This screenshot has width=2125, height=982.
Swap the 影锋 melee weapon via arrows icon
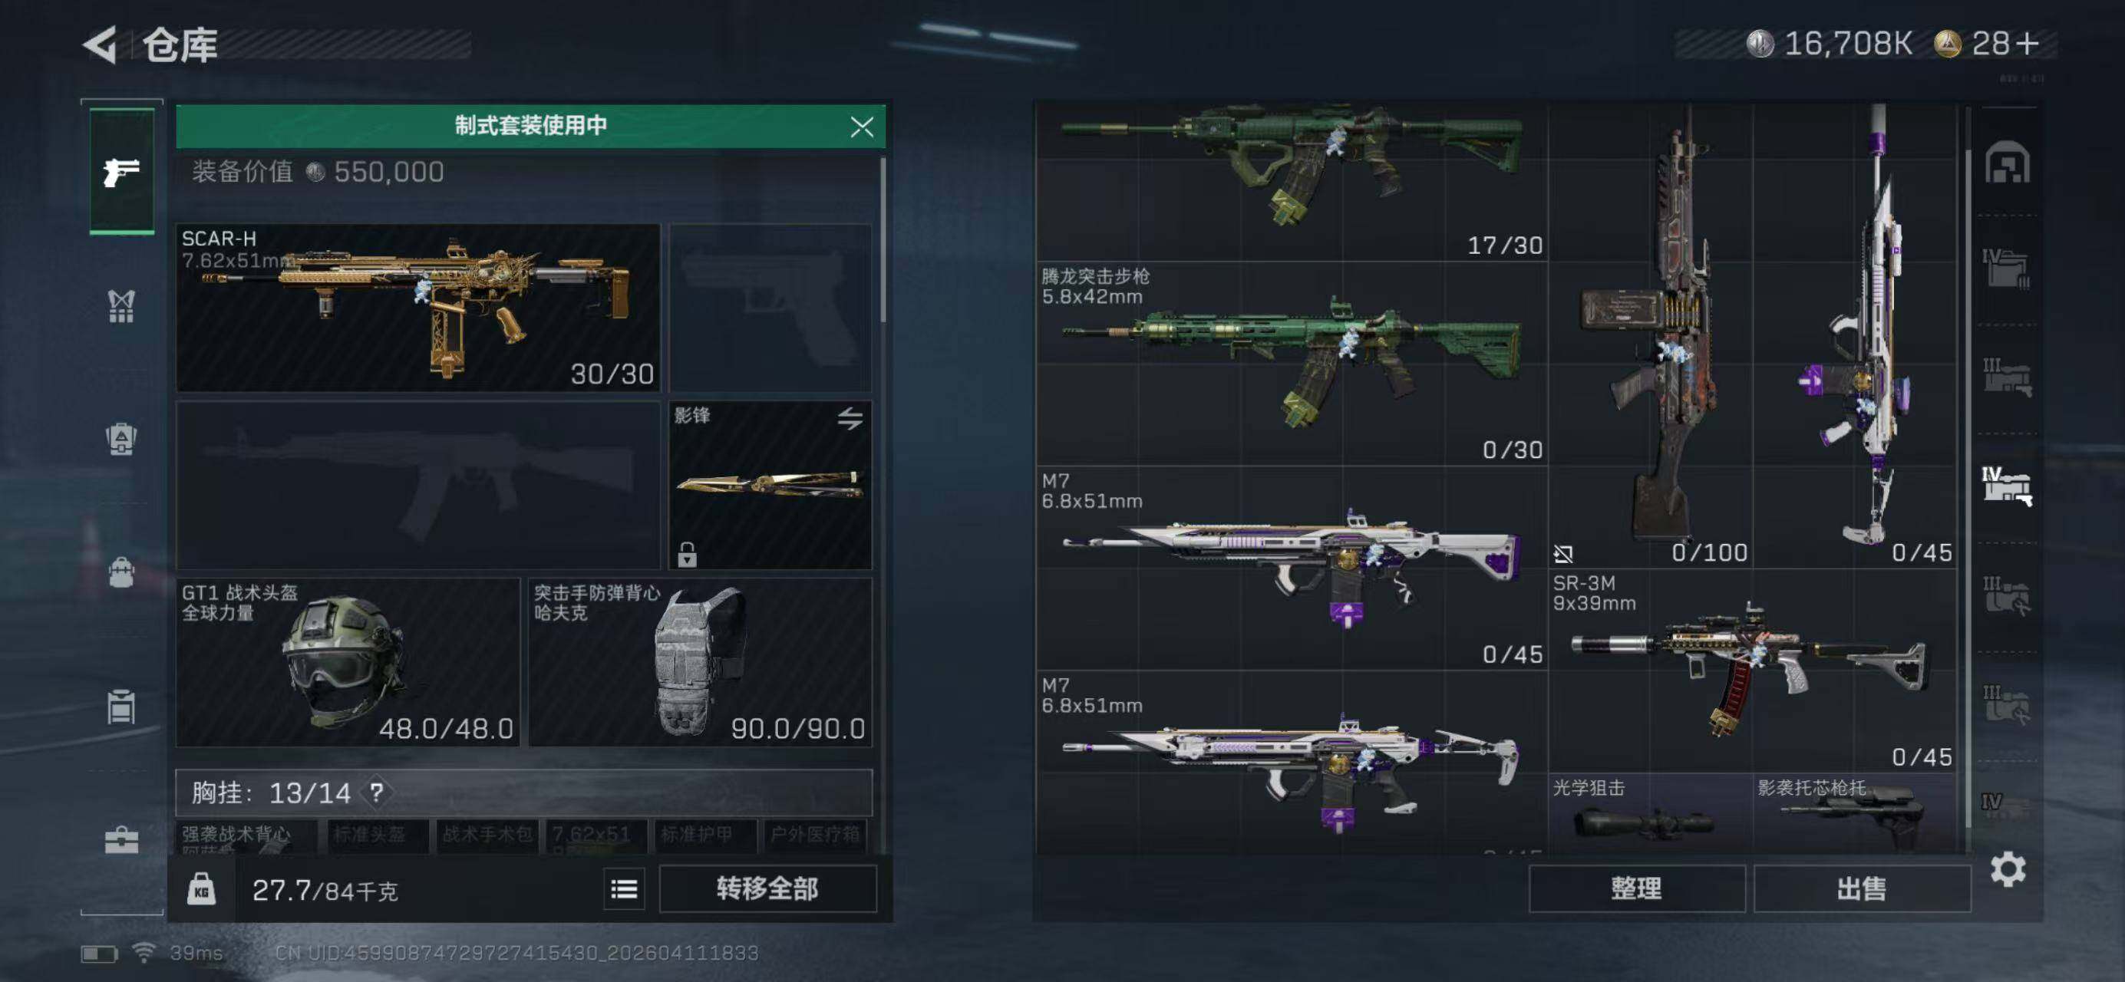point(850,418)
